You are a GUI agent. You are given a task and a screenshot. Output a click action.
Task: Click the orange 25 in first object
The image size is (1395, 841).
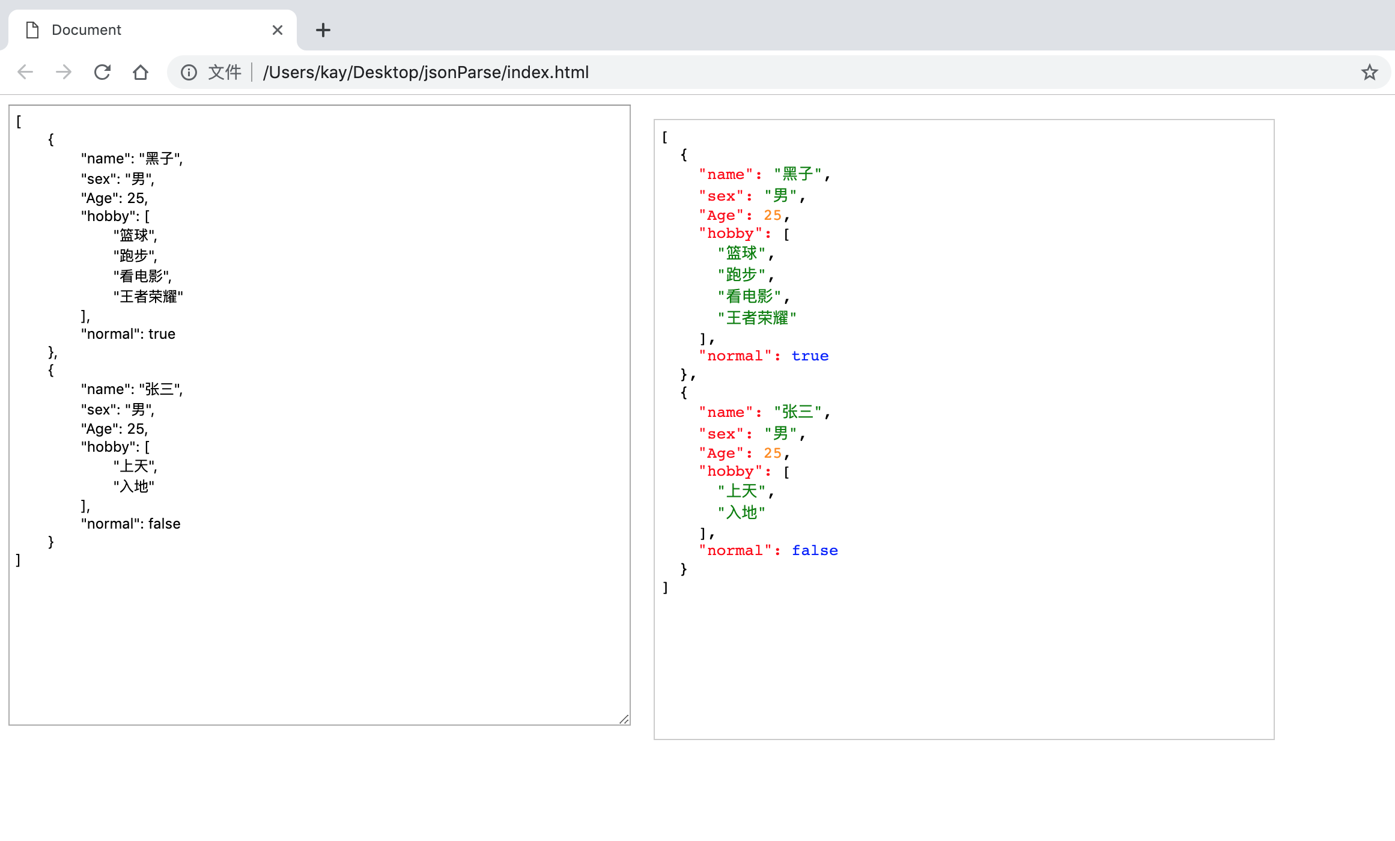click(x=772, y=216)
